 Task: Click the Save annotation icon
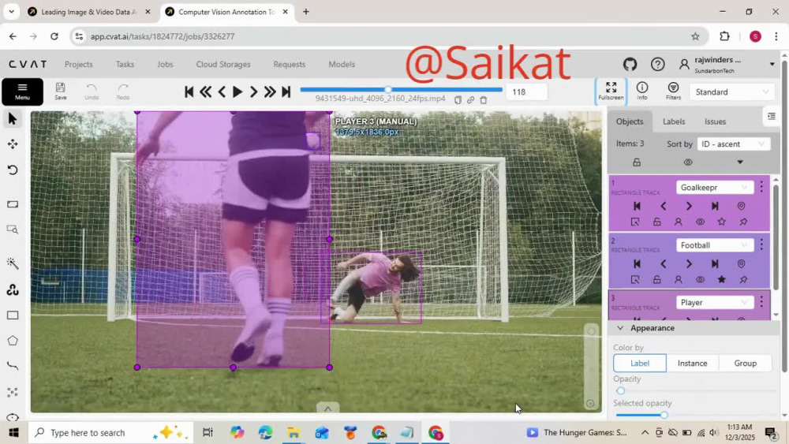[x=61, y=91]
